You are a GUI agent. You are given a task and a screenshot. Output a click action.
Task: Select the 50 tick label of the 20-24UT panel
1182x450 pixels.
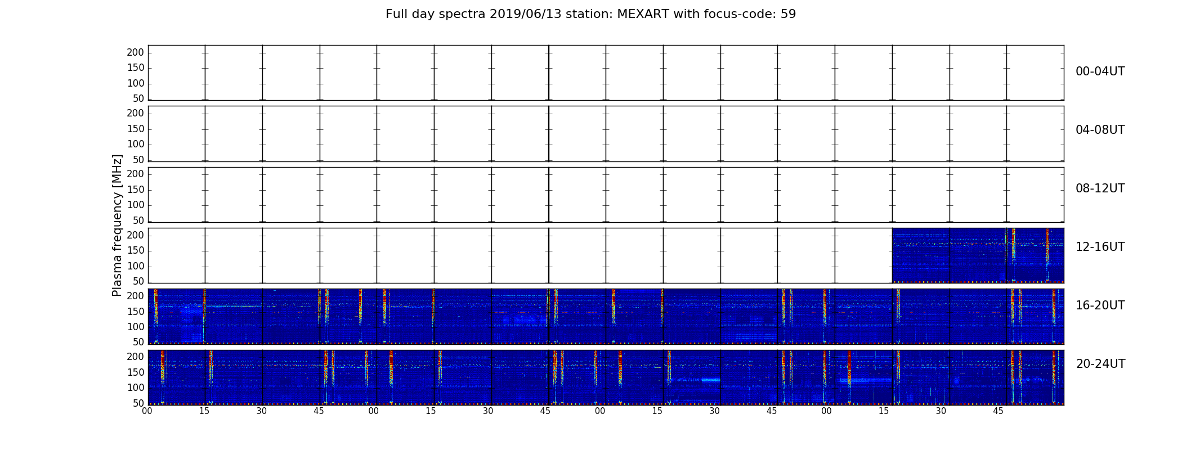(x=138, y=403)
